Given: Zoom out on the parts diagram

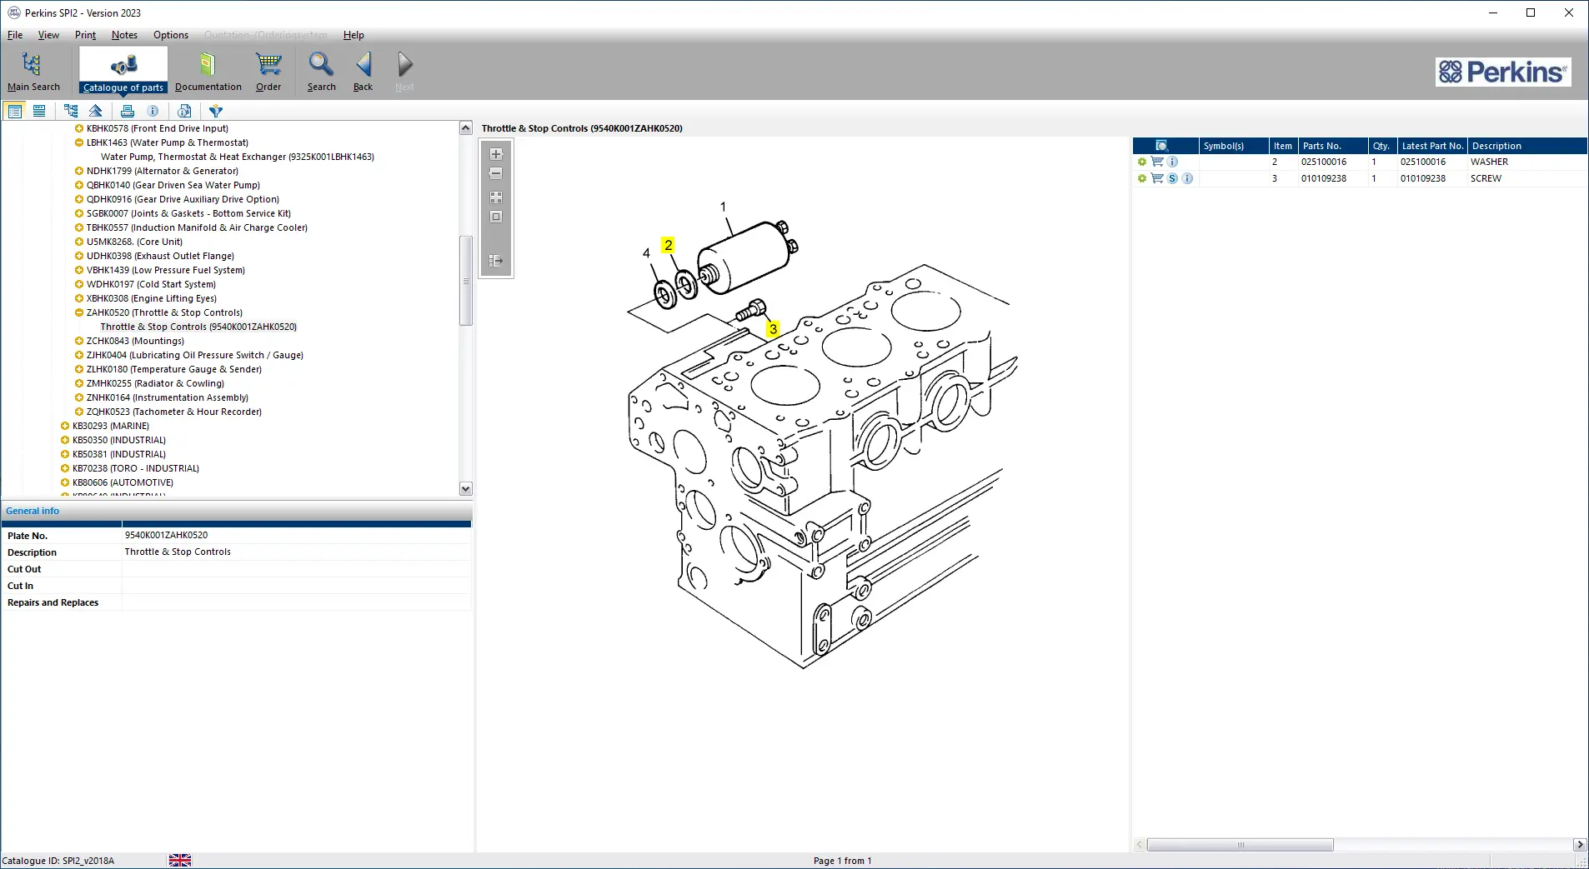Looking at the screenshot, I should pyautogui.click(x=496, y=173).
